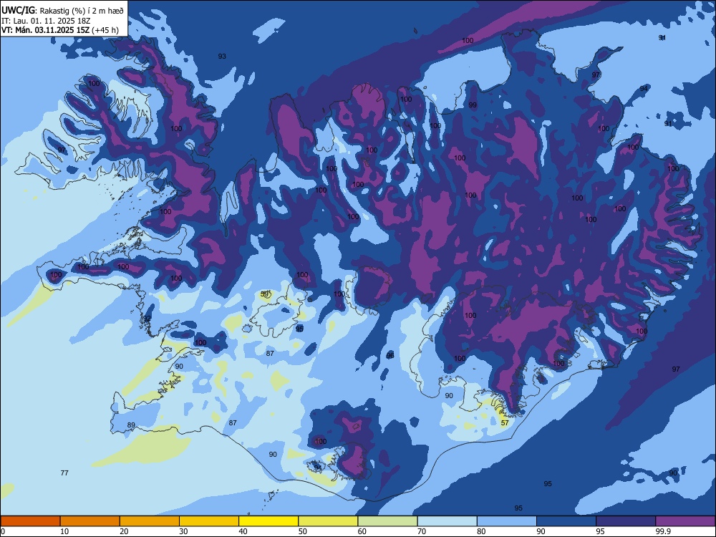Screen dimensions: 716x537
Task: Pick the pale yellow 50–60 legend swatch
Action: coord(328,521)
